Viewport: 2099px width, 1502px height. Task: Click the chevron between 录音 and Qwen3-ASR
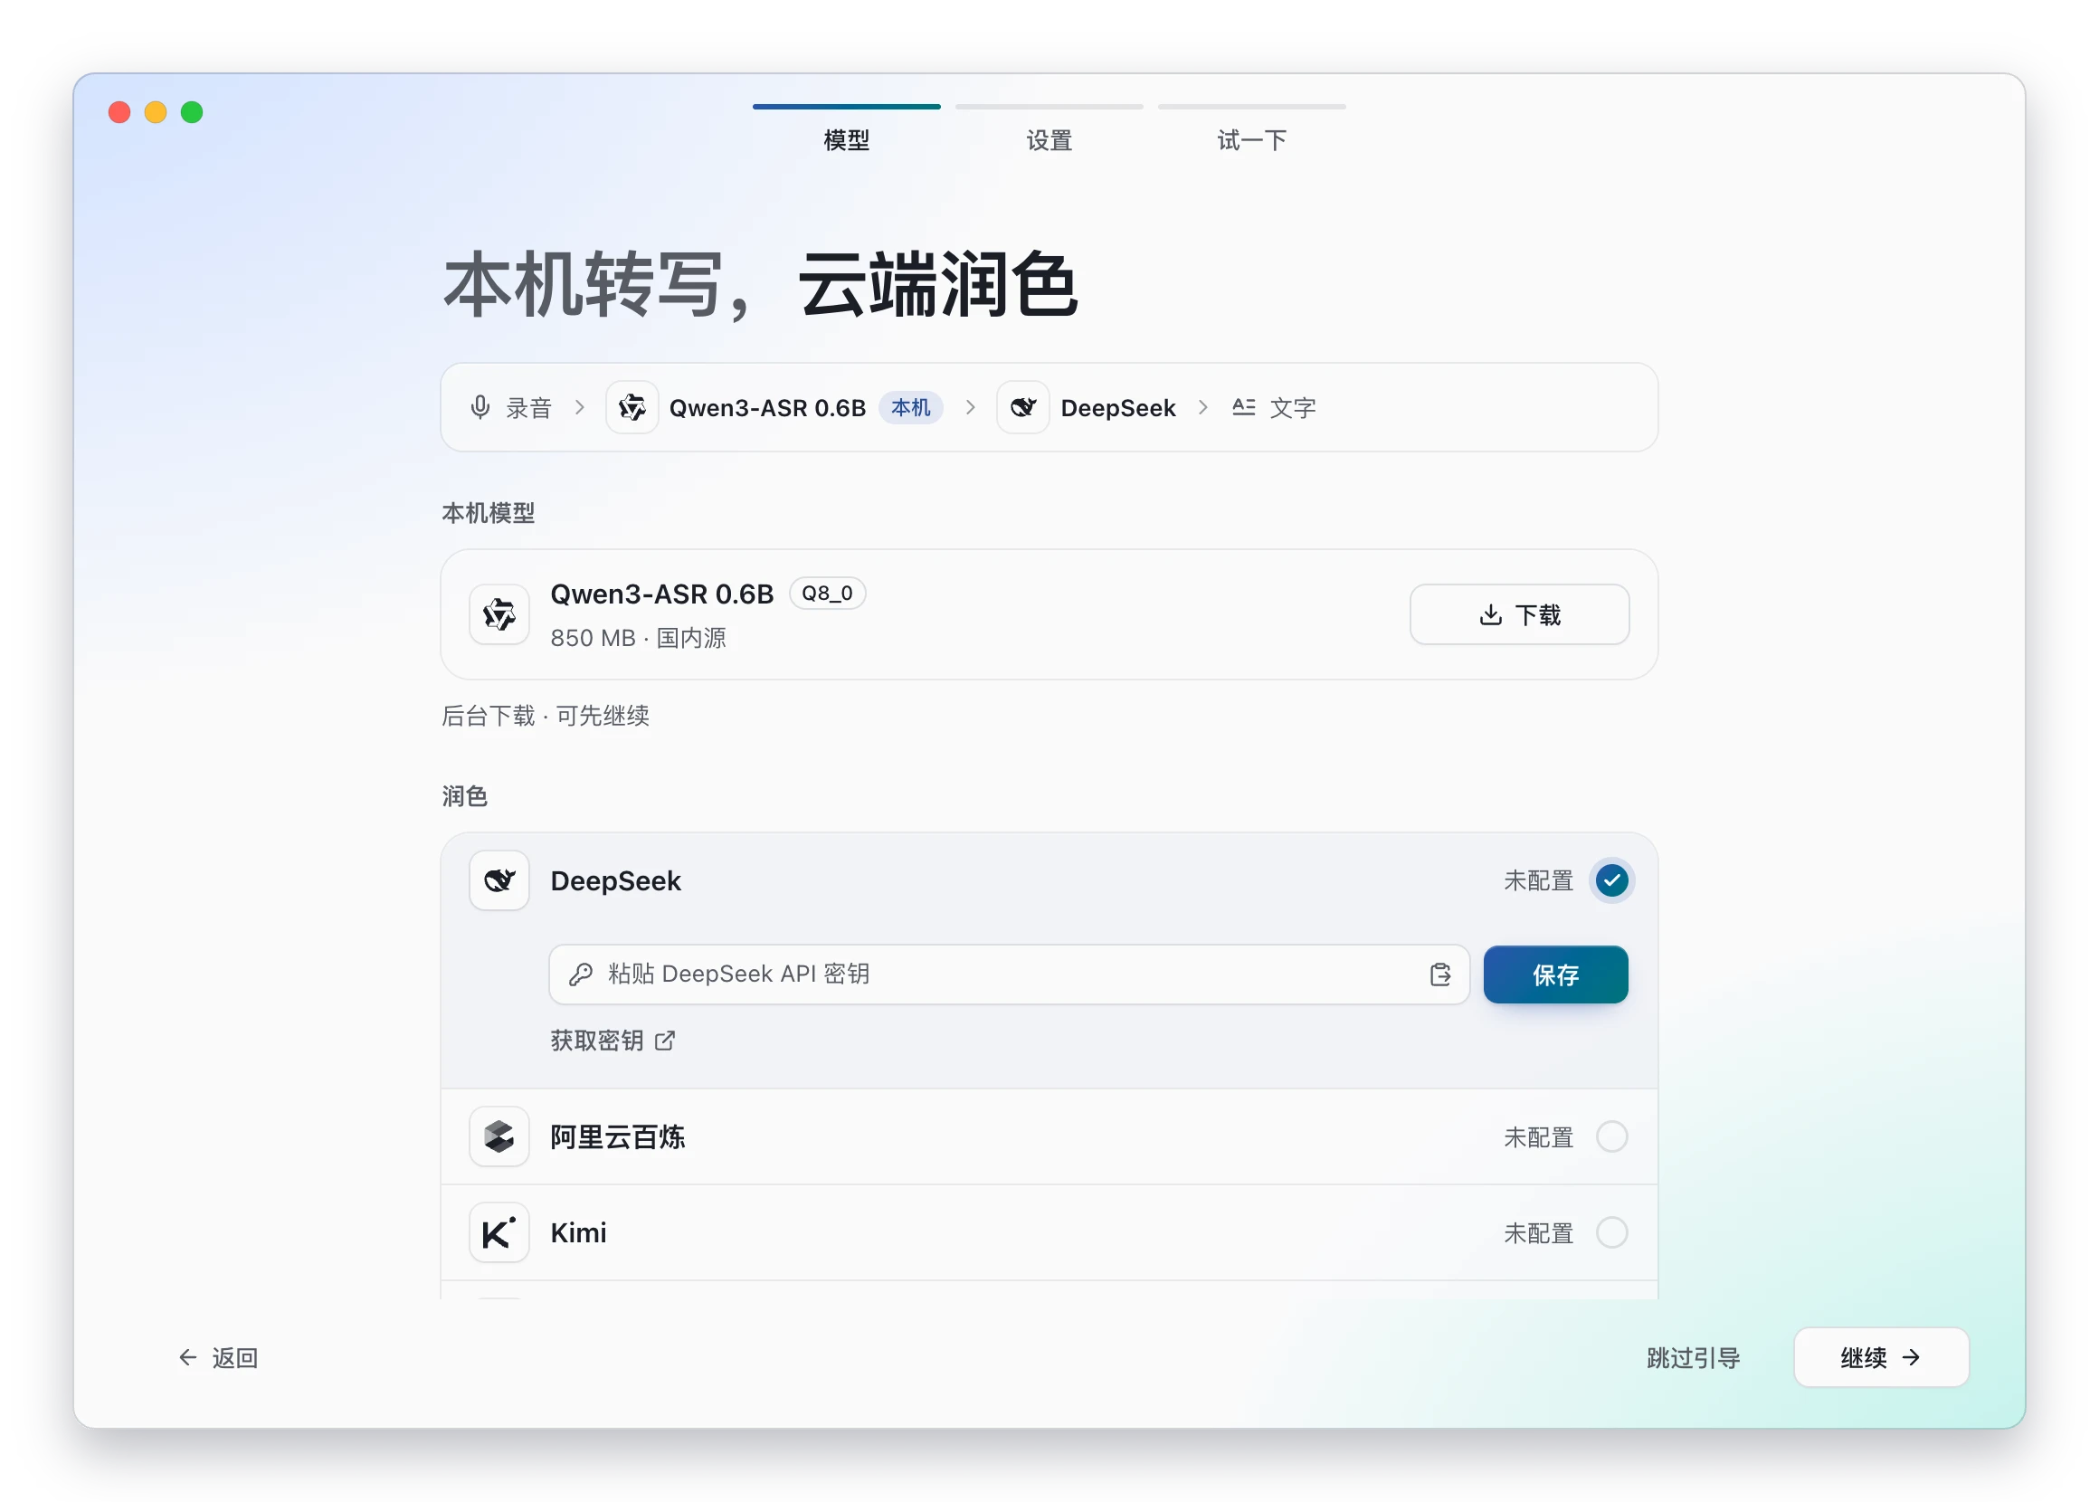pyautogui.click(x=580, y=407)
